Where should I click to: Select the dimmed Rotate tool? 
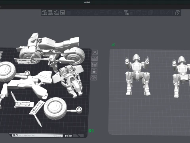(x=84, y=13)
